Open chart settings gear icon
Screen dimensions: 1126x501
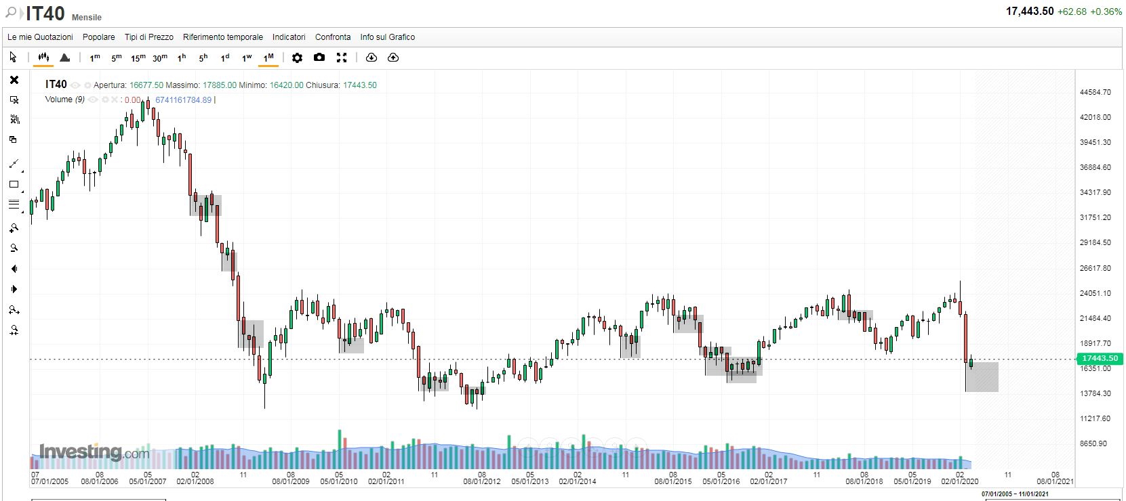pyautogui.click(x=297, y=58)
